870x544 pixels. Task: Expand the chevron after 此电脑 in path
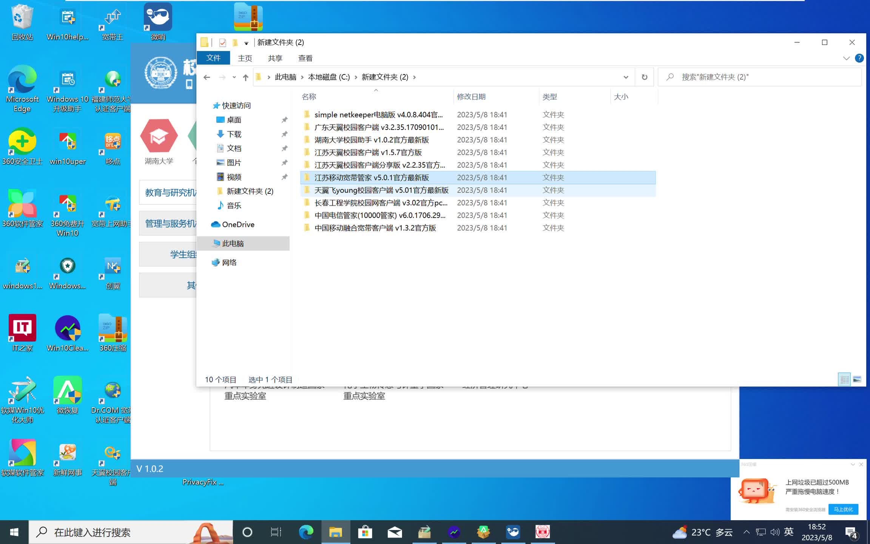tap(302, 77)
